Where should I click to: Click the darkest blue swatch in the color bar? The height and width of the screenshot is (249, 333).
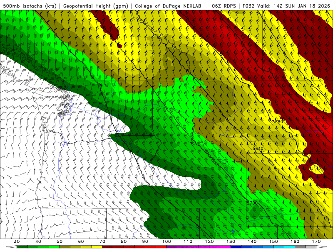pyautogui.click(x=236, y=247)
